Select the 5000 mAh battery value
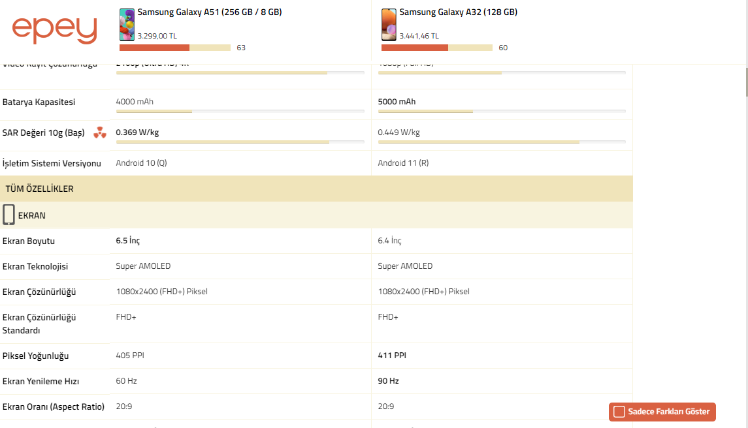The image size is (748, 428). point(397,102)
